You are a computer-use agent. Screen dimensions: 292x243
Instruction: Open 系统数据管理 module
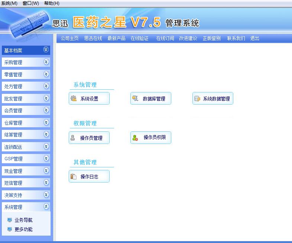point(212,98)
